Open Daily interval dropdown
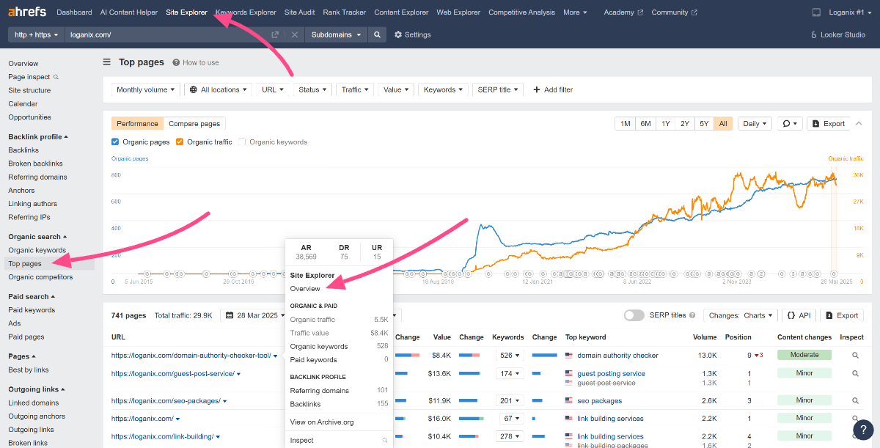This screenshot has width=880, height=448. tap(755, 124)
